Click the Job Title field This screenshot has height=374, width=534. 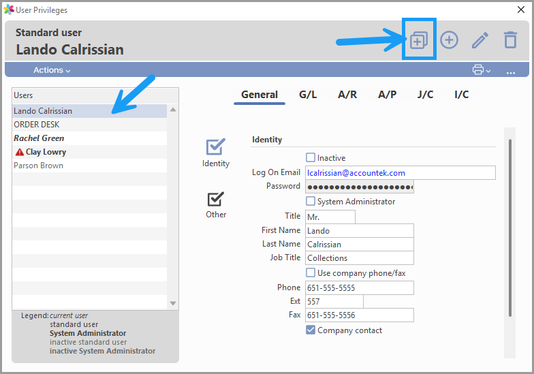tap(360, 258)
